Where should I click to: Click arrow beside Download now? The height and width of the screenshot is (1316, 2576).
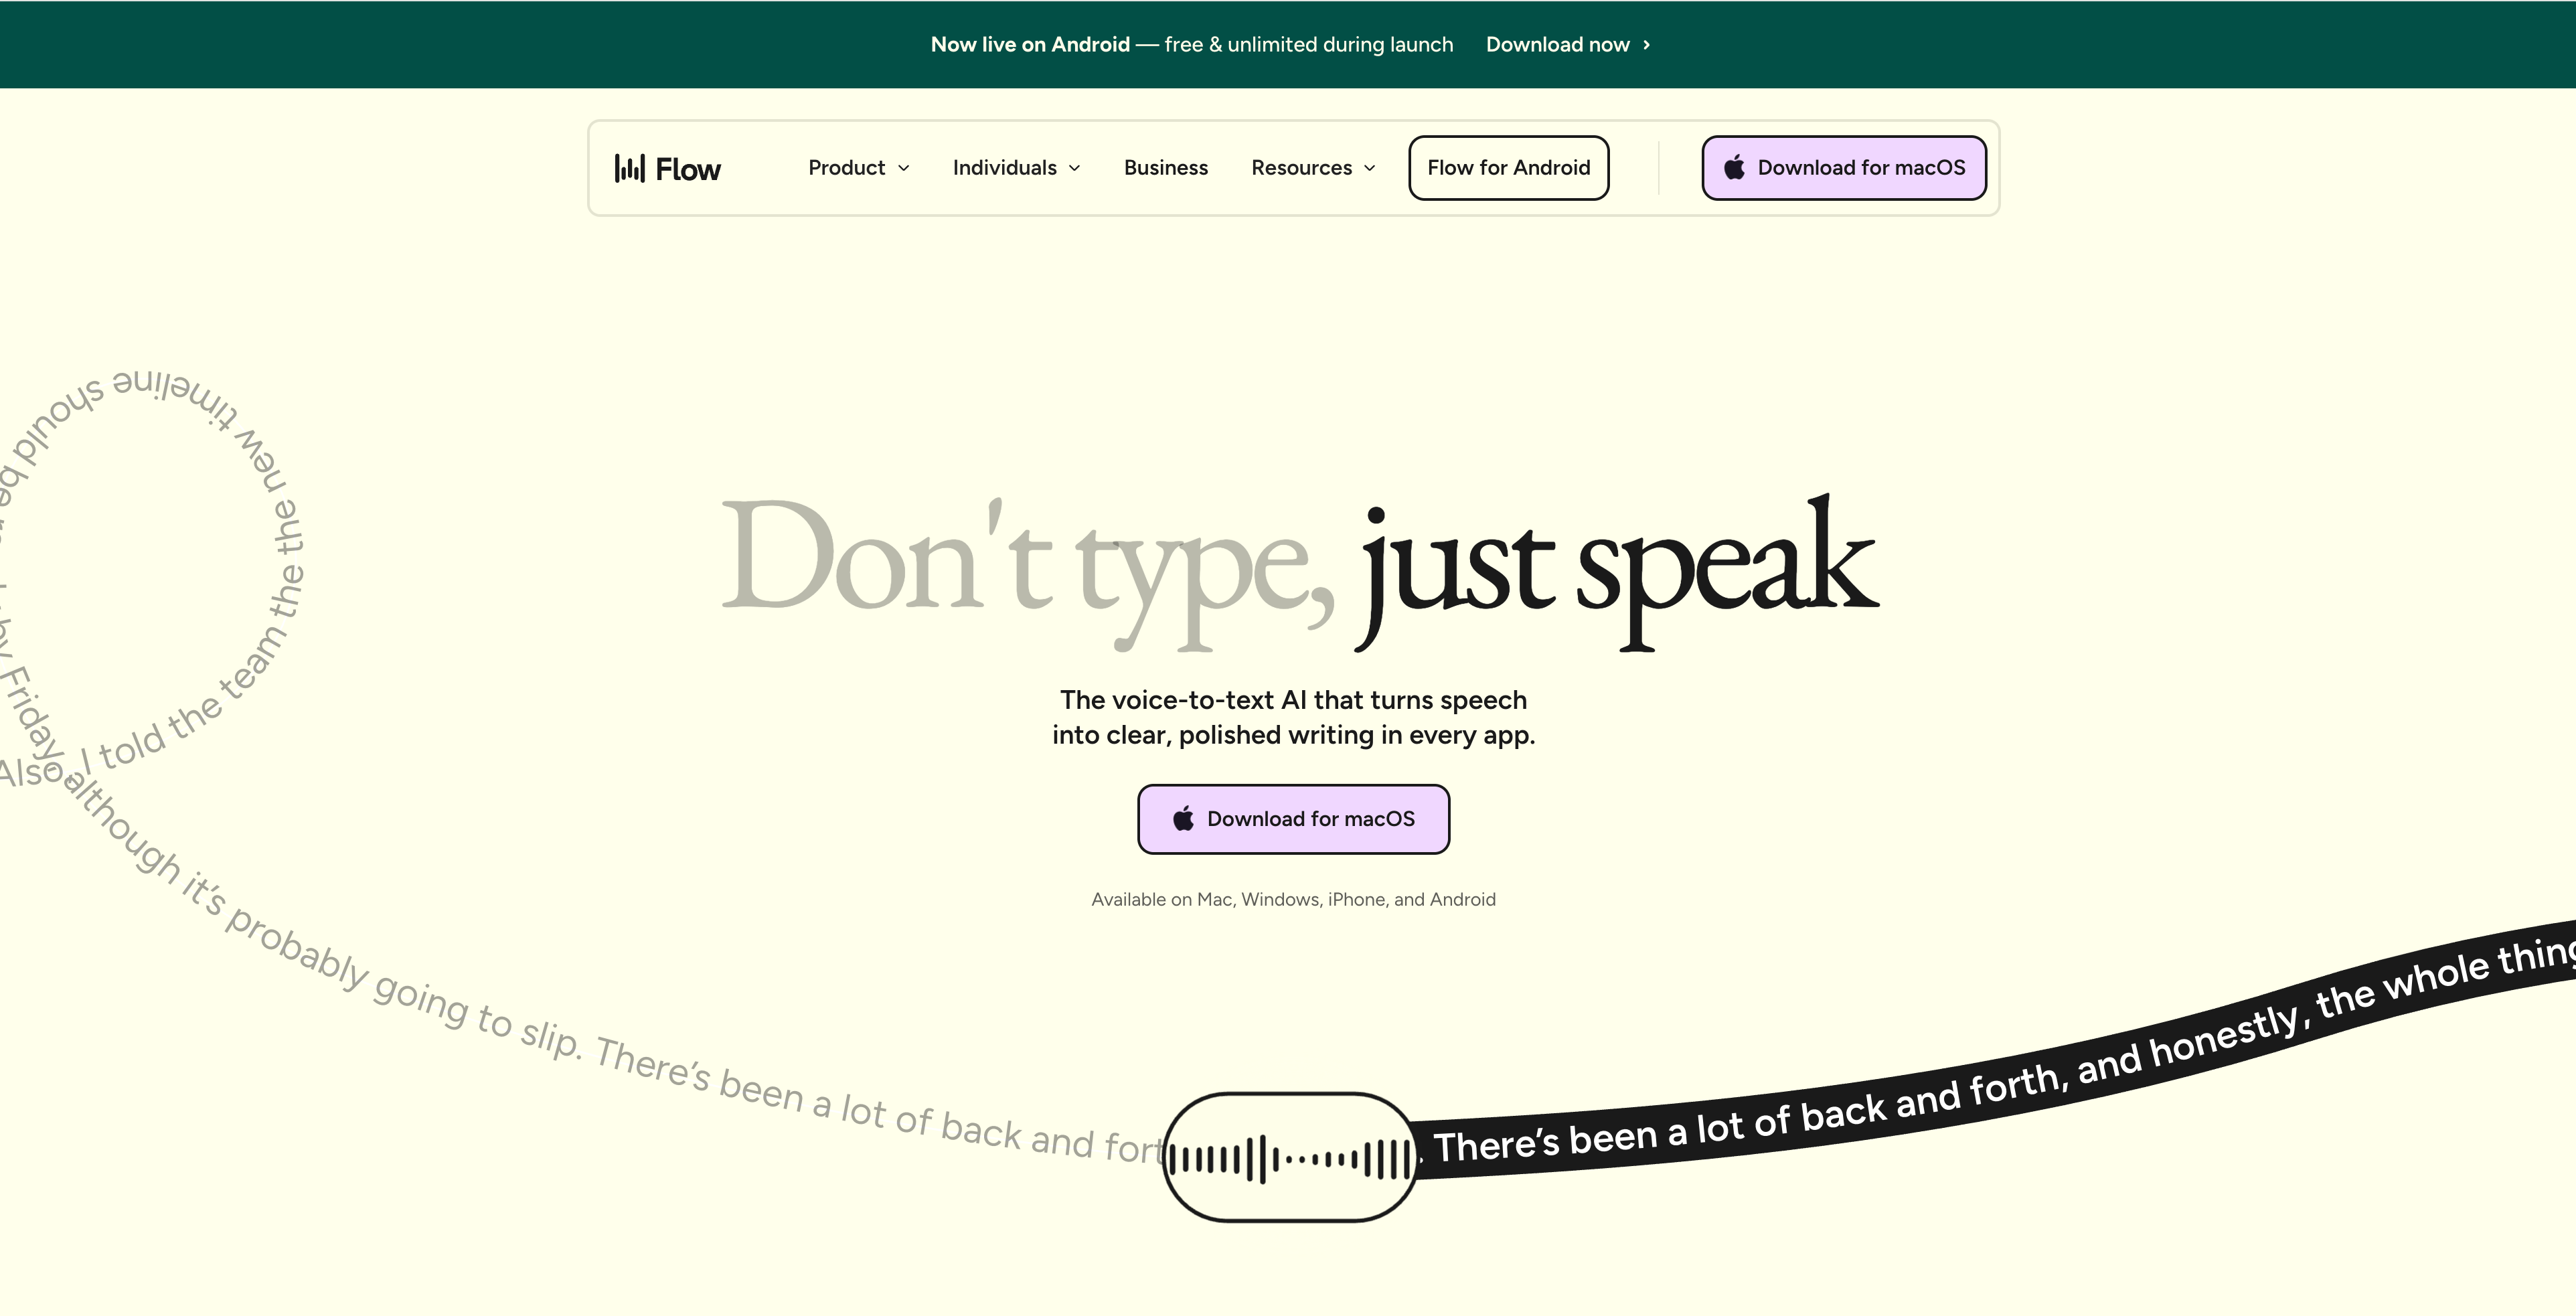1647,45
